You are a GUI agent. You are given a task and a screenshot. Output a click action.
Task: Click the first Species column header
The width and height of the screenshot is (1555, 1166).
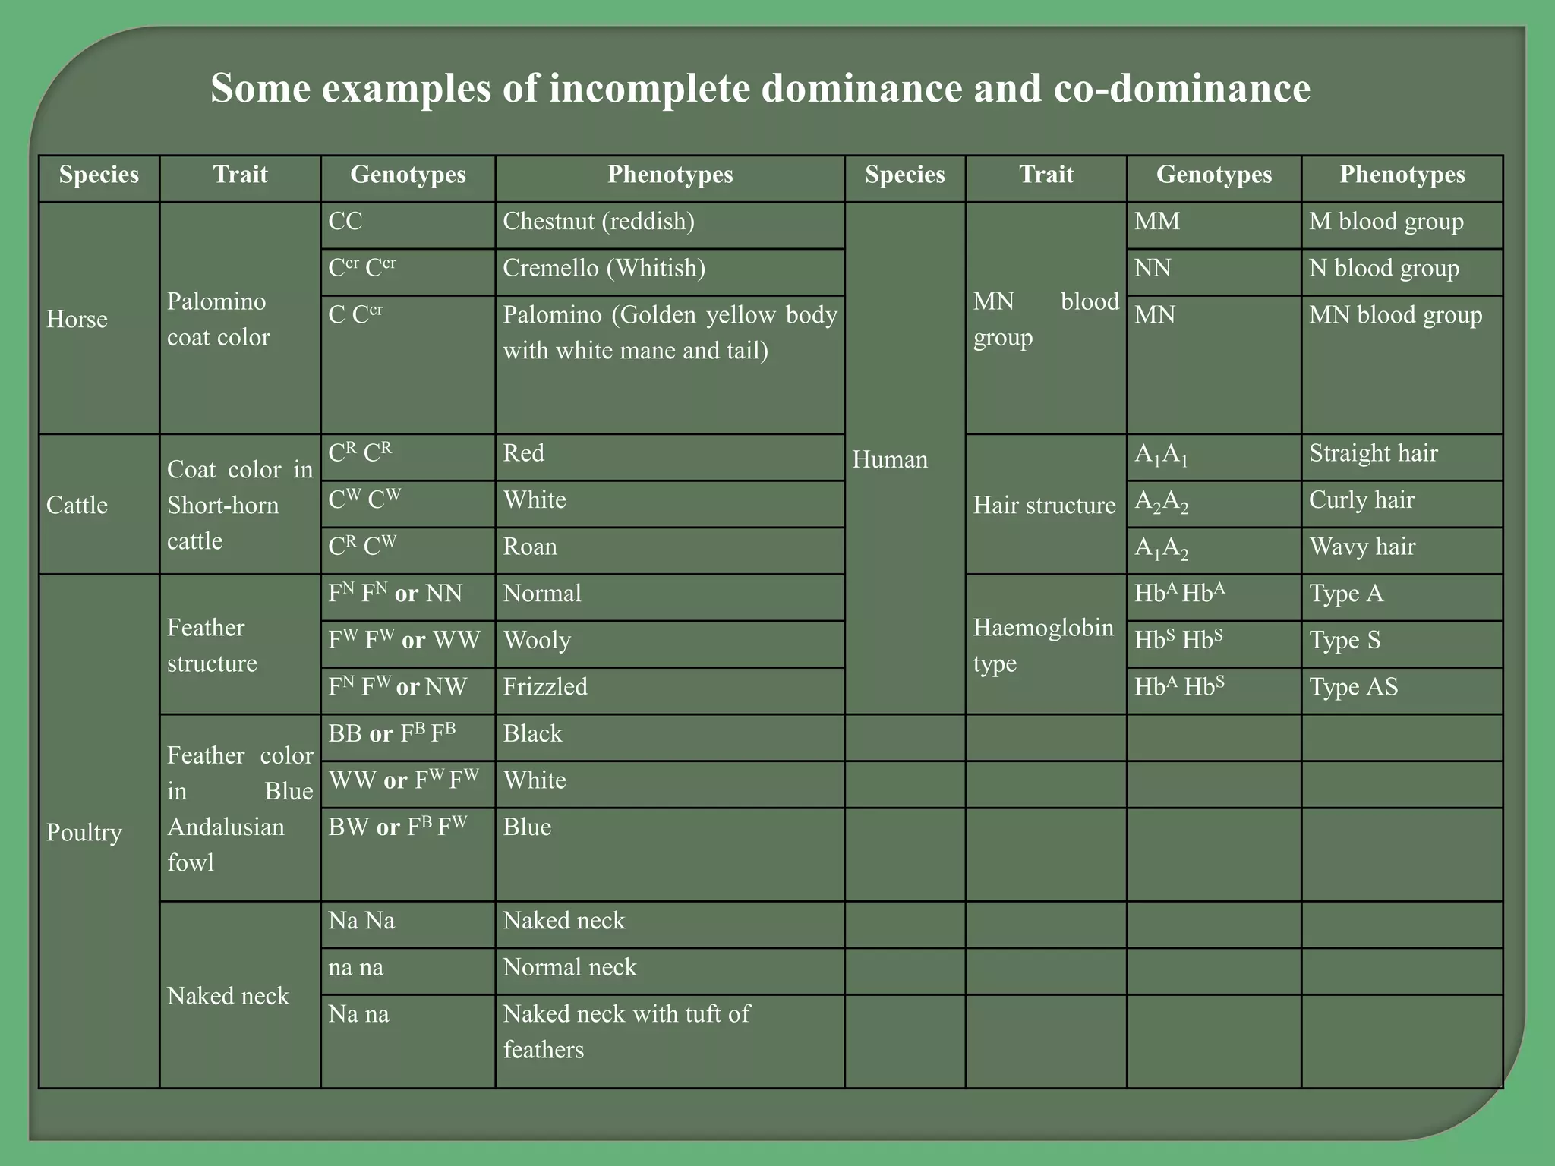pos(99,175)
